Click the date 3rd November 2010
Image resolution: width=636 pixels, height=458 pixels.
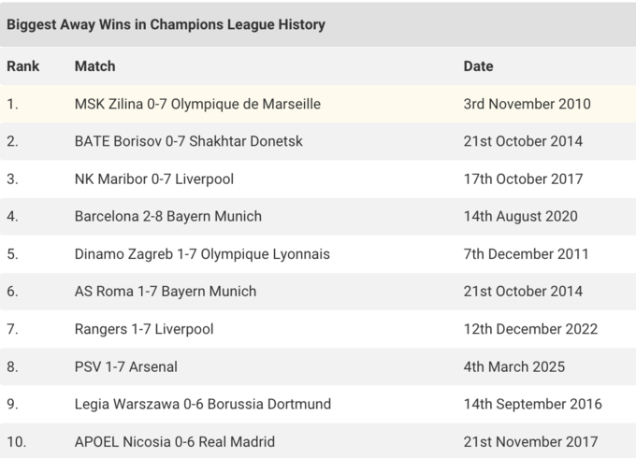click(x=528, y=104)
